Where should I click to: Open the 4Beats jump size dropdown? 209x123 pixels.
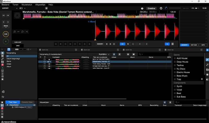[6, 26]
